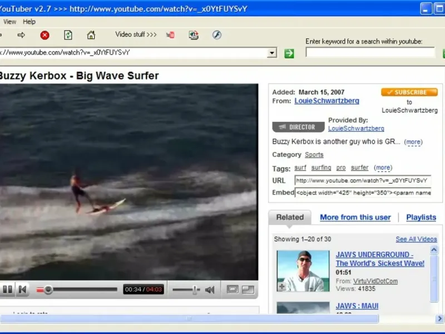Image resolution: width=445 pixels, height=334 pixels.
Task: Click the video seek progress slider handle
Action: (x=48, y=289)
